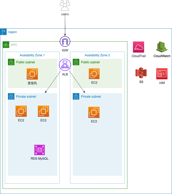
Task: Click the Private subnet label in Zone 1
Action: pos(26,97)
